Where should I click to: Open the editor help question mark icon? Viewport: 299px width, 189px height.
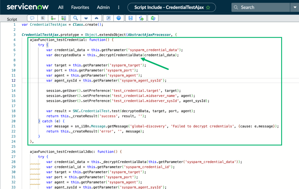[119, 18]
